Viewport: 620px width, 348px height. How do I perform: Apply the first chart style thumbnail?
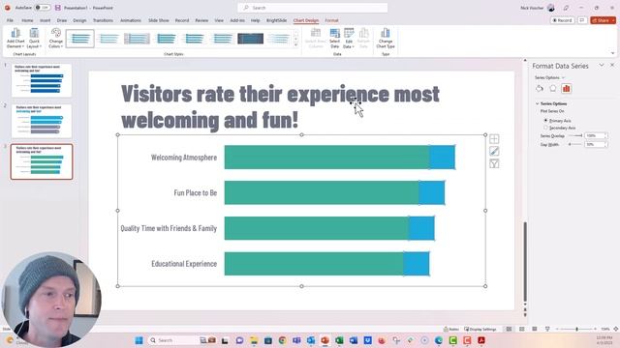click(80, 39)
